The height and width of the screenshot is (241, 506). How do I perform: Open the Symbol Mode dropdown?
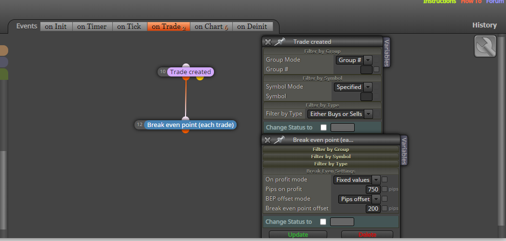353,87
